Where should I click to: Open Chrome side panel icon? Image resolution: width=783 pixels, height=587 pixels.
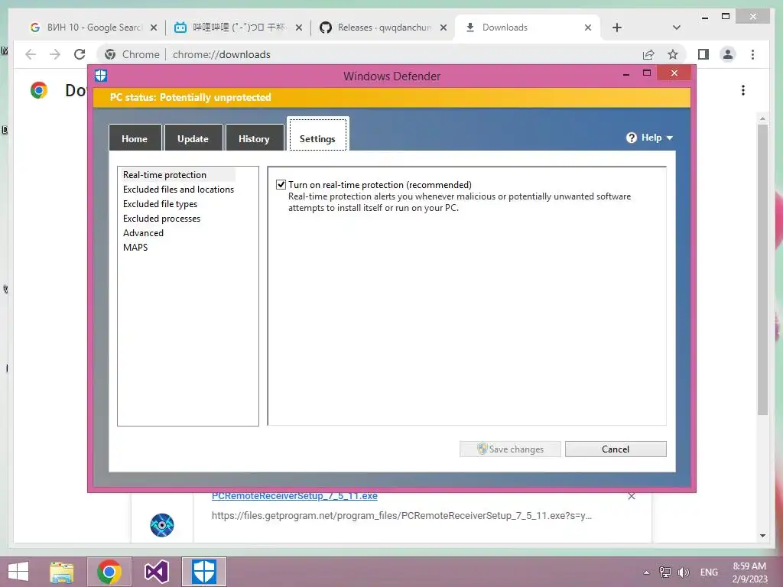703,54
